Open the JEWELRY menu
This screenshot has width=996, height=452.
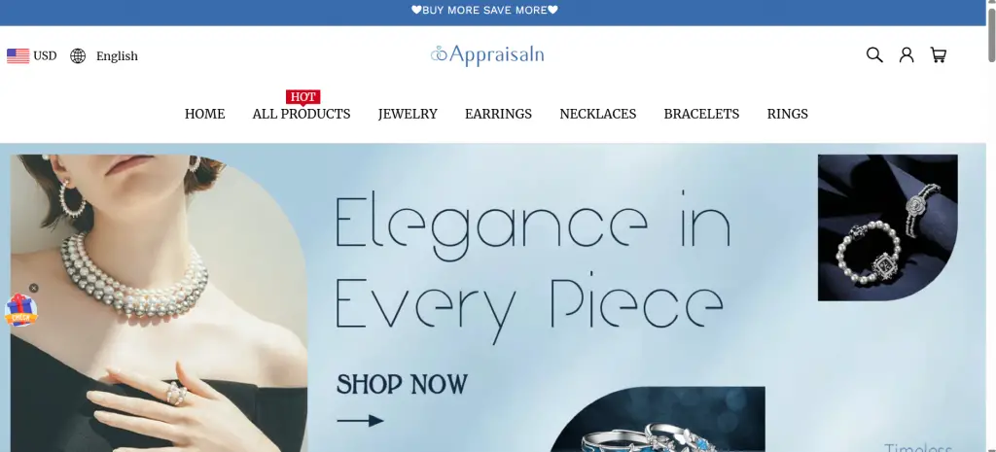[x=408, y=114]
